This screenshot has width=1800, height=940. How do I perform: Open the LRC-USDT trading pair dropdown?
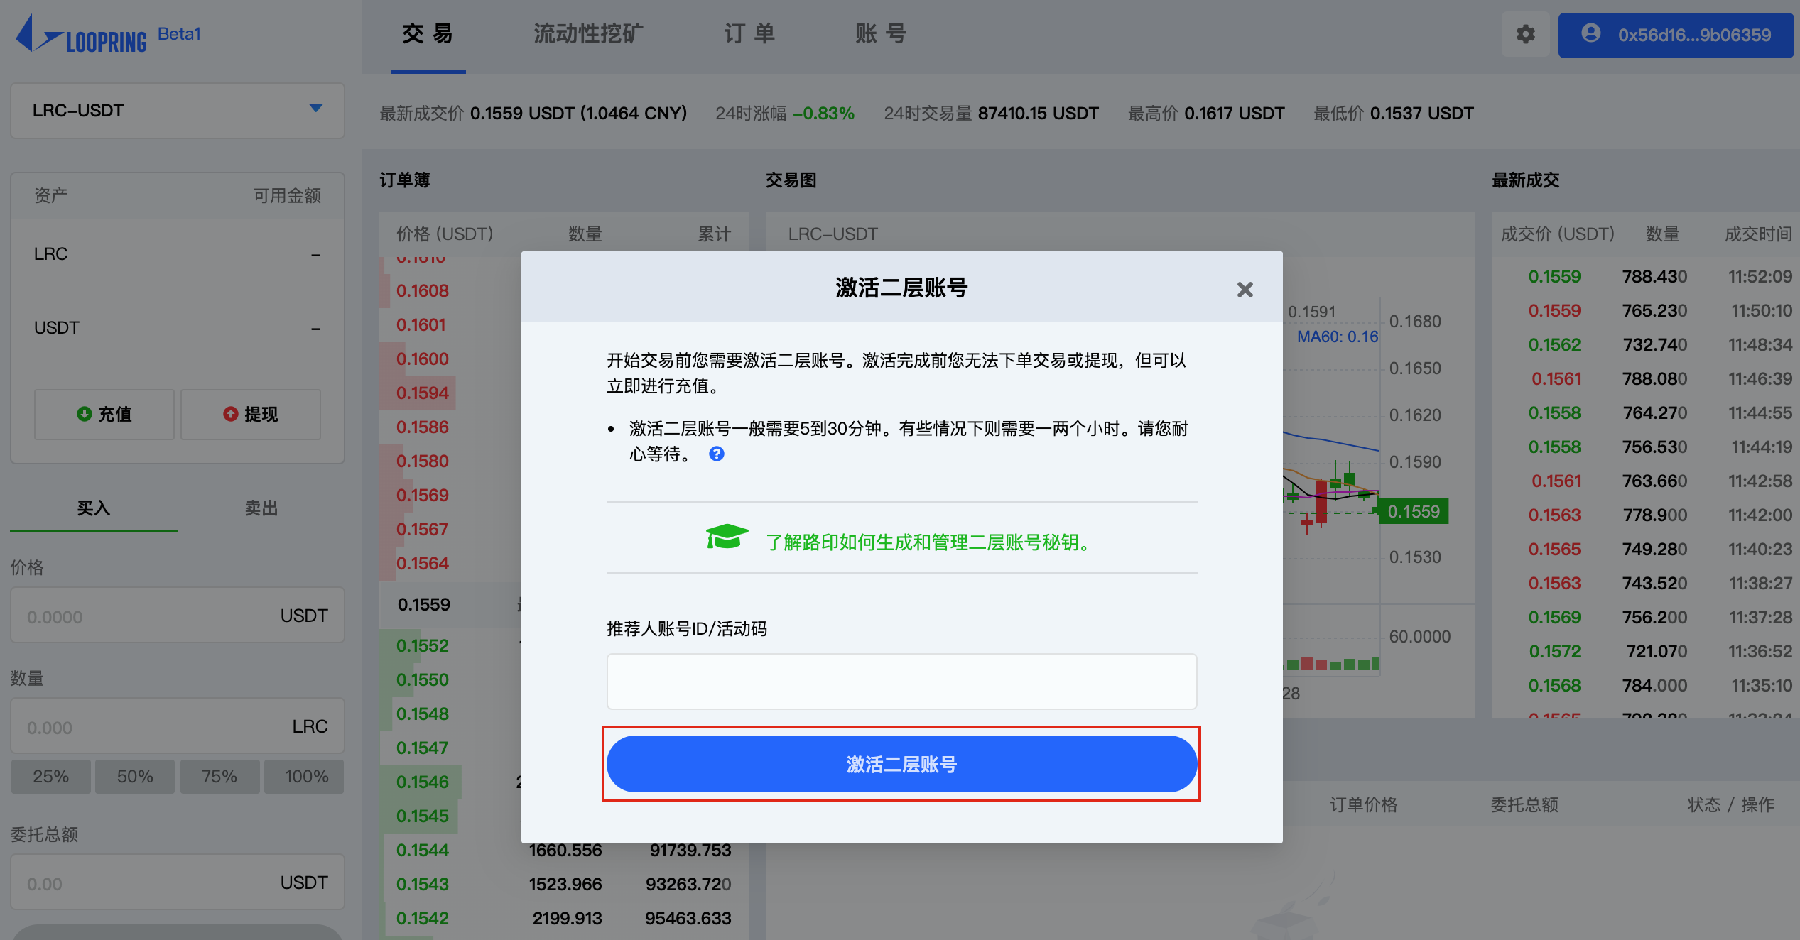coord(178,110)
